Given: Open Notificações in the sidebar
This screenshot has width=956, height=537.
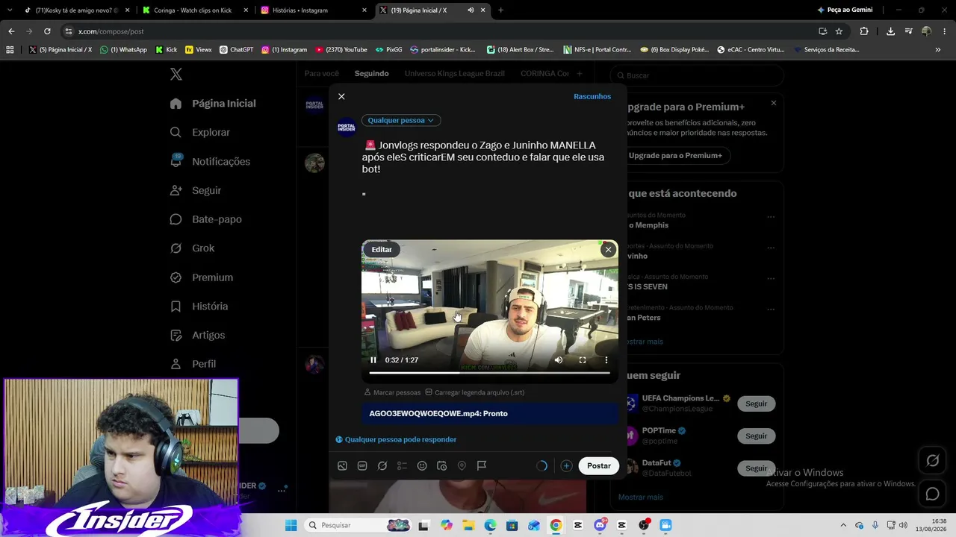Looking at the screenshot, I should (210, 161).
